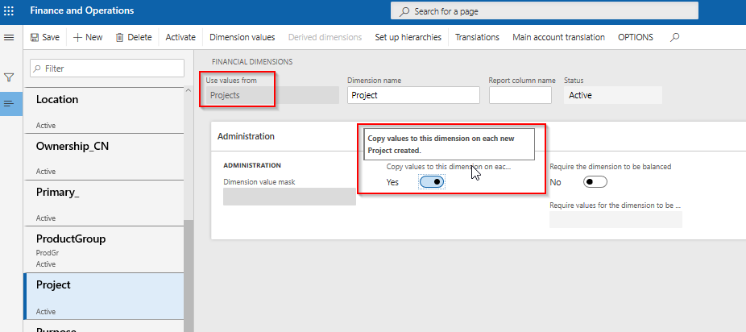Image resolution: width=746 pixels, height=332 pixels.
Task: Click the Dimension value mask field
Action: click(289, 197)
